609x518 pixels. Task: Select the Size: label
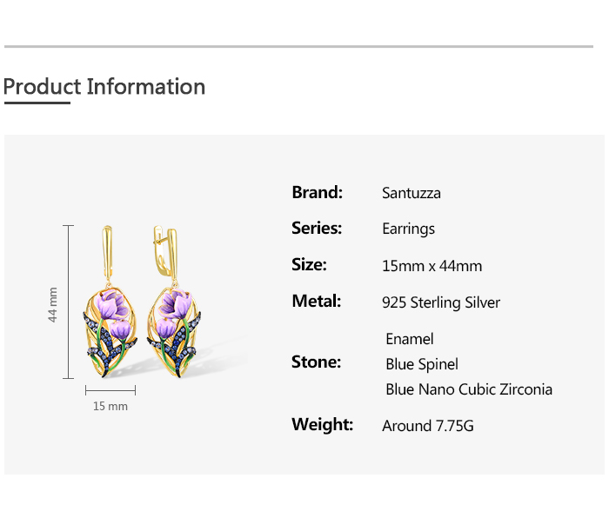click(x=309, y=264)
